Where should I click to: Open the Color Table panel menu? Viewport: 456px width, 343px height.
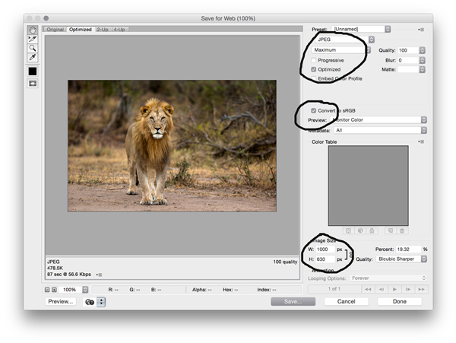(420, 141)
